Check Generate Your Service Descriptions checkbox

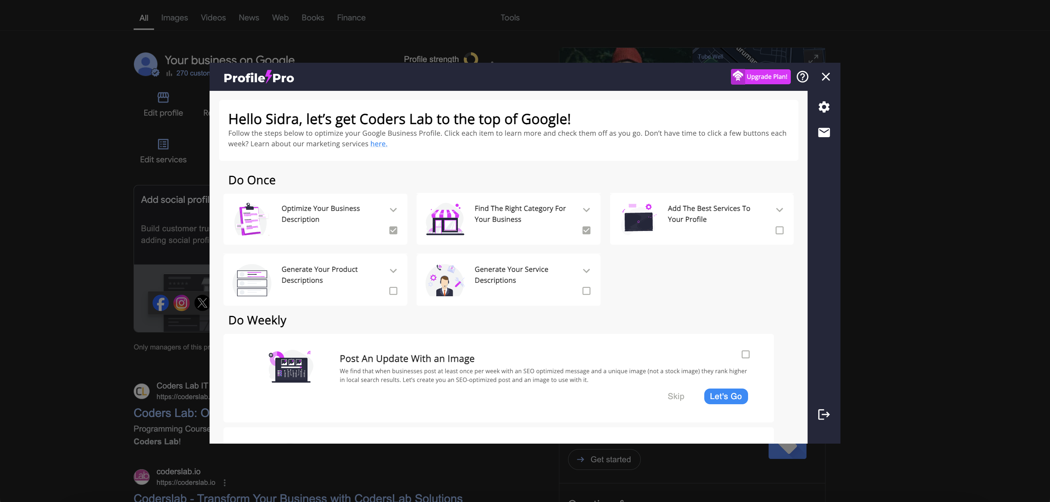(586, 291)
